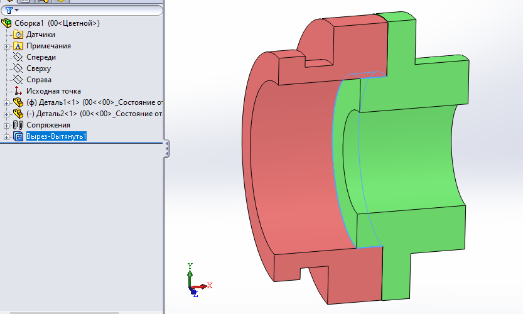
Task: Select the Деталь2<1> part icon
Action: (x=18, y=114)
